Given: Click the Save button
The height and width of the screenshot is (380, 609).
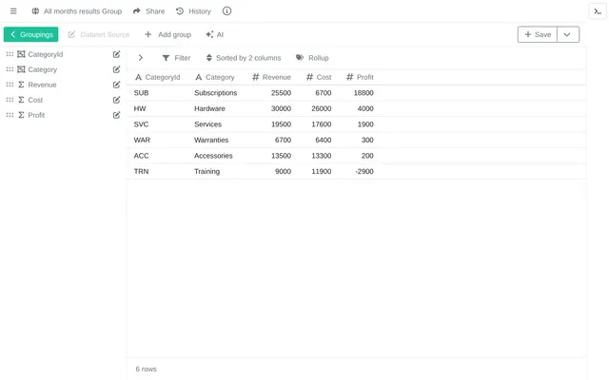Looking at the screenshot, I should (x=538, y=34).
